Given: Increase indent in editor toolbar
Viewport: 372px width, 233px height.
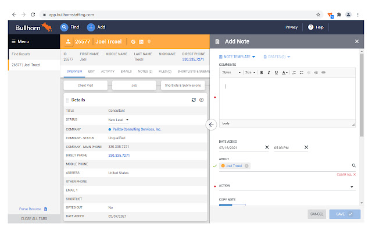Looking at the screenshot, I should click(316, 72).
